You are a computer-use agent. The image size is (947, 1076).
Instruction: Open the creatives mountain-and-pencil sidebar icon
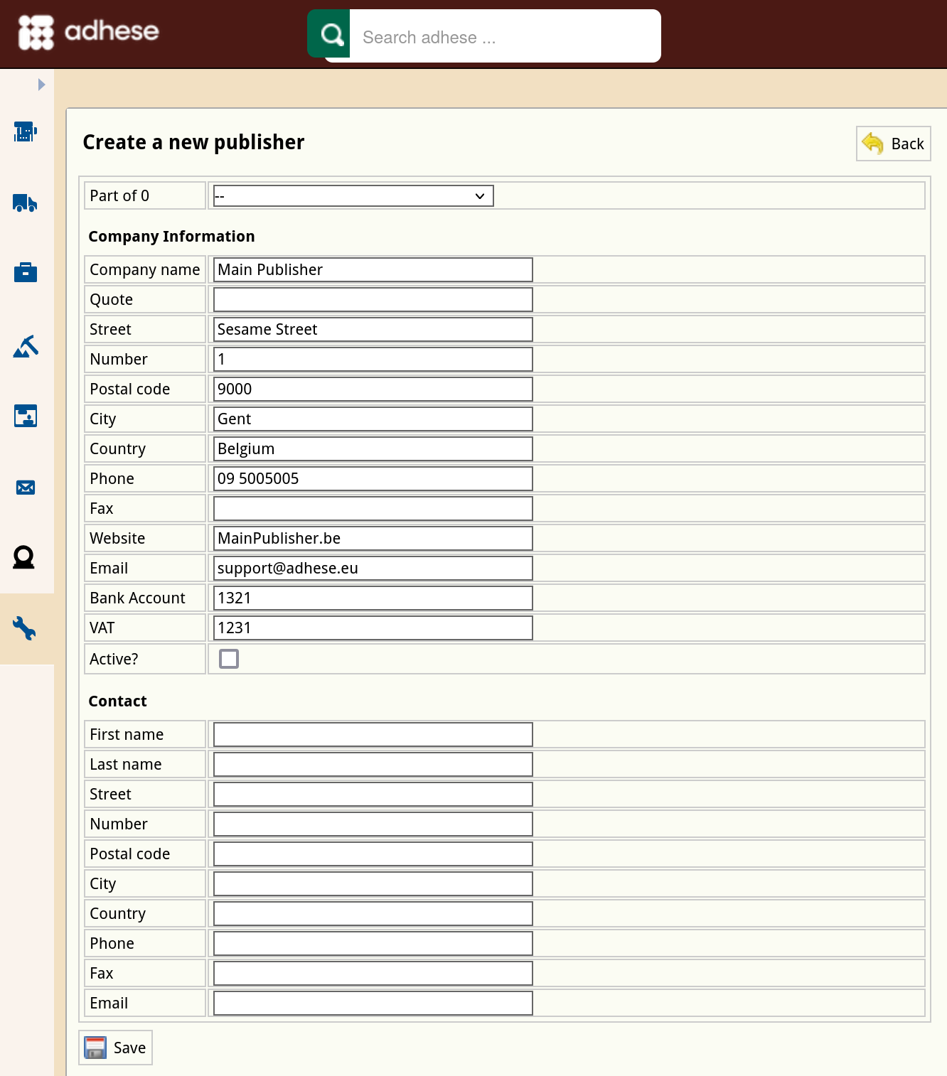[x=26, y=346]
